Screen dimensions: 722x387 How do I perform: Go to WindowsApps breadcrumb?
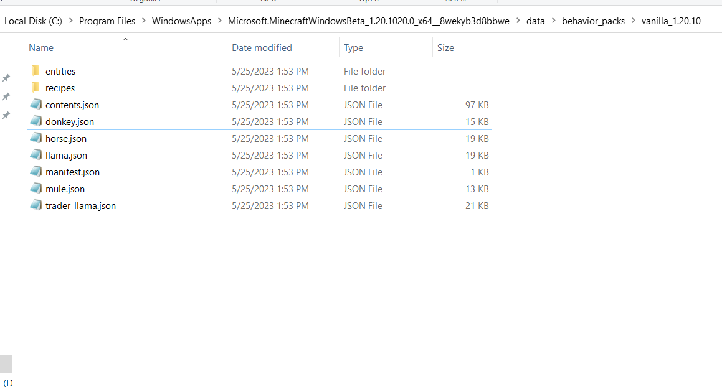pyautogui.click(x=181, y=21)
